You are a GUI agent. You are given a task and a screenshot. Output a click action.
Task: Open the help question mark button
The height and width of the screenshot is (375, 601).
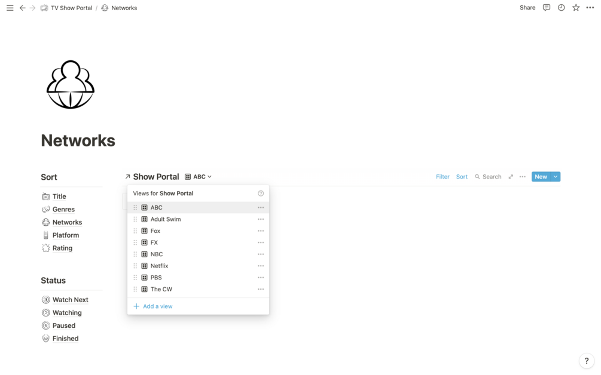587,361
